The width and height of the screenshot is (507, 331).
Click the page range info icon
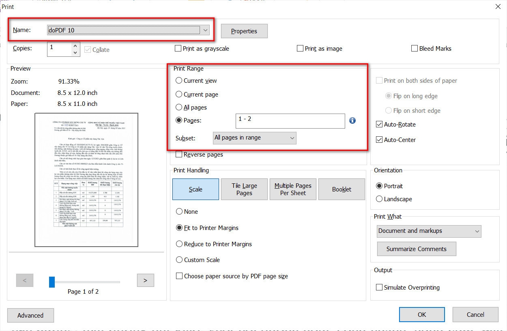(352, 120)
